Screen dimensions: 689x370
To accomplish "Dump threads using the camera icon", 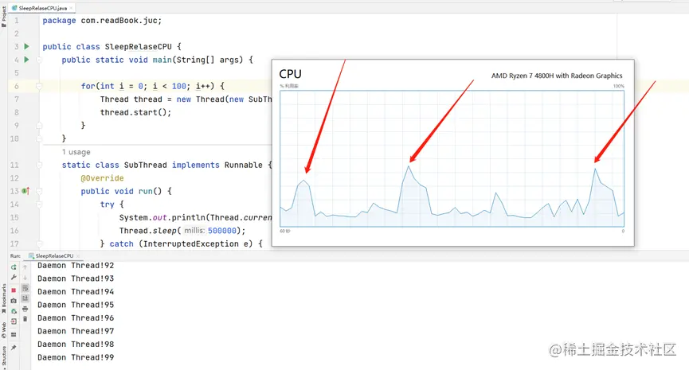I will [14, 301].
